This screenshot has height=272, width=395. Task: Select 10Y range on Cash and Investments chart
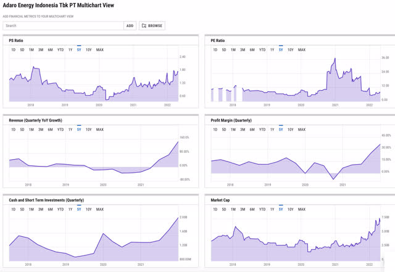pyautogui.click(x=89, y=209)
